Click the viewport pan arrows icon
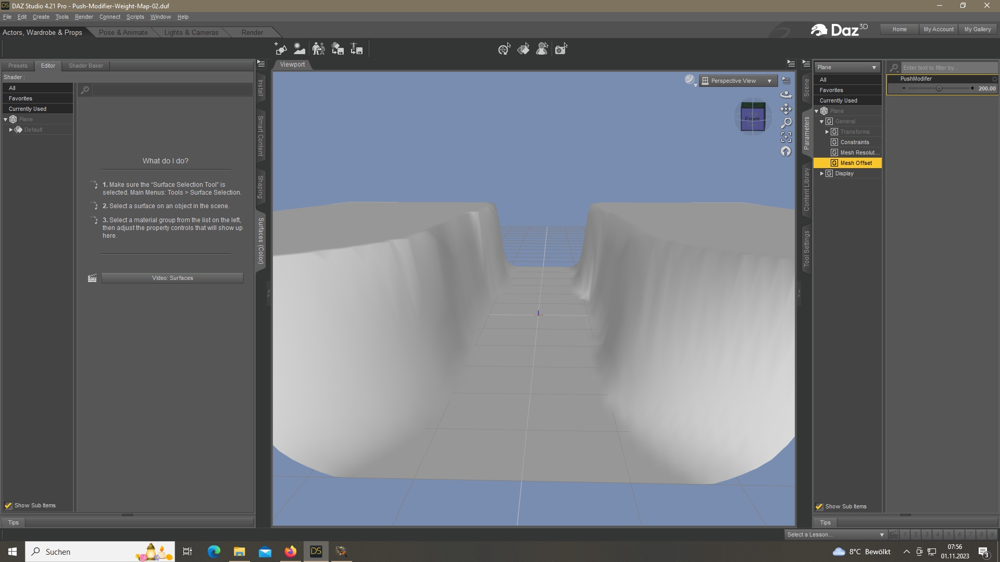The image size is (1000, 562). 786,109
